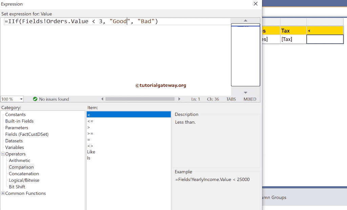Select the Is operator item
The width and height of the screenshot is (347, 210).
pyautogui.click(x=129, y=158)
